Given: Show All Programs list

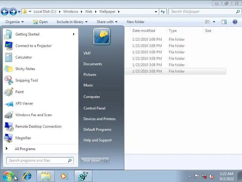Looking at the screenshot, I should (25, 149).
